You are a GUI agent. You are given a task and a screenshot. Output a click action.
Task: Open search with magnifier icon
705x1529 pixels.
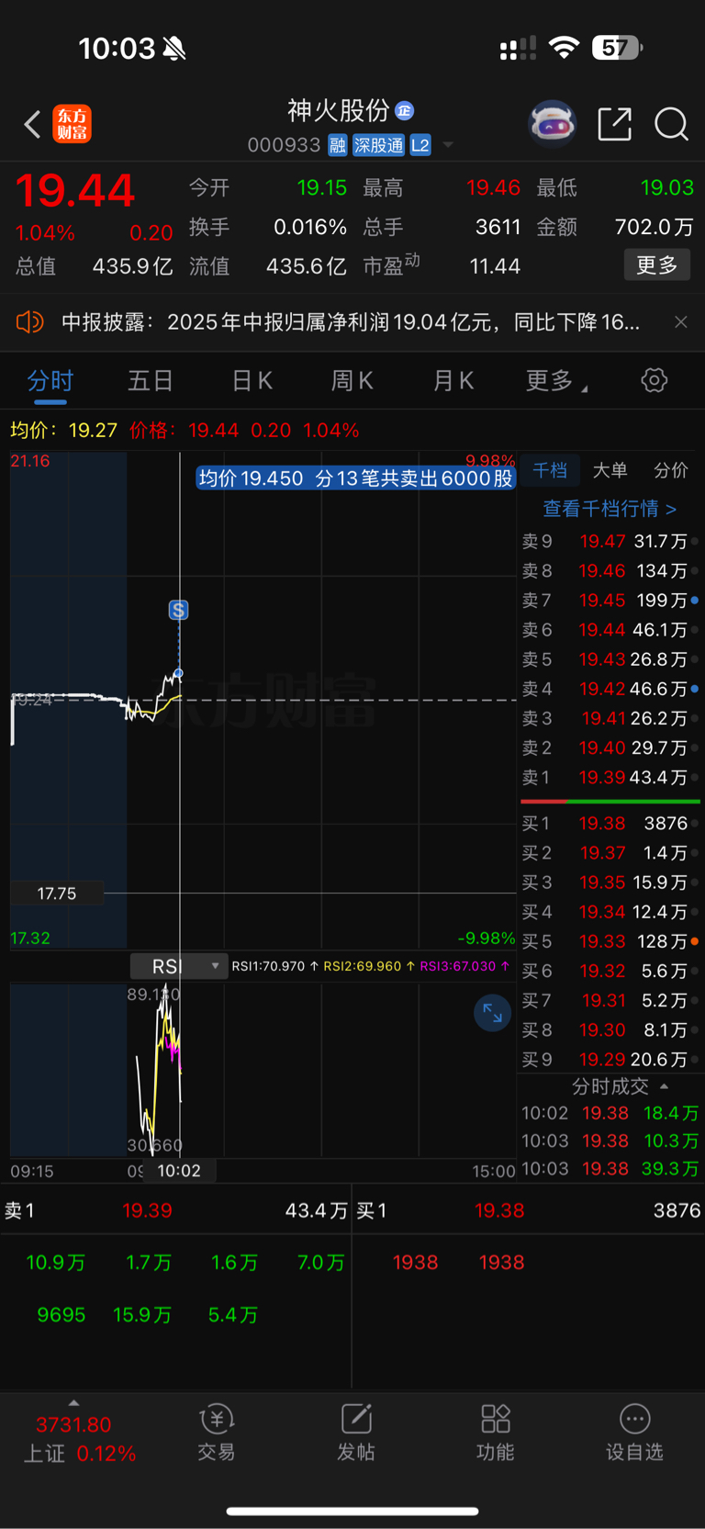[671, 123]
